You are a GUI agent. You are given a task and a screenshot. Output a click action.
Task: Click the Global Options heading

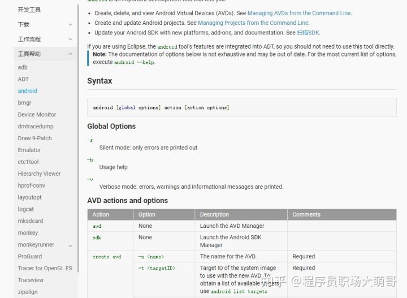111,126
